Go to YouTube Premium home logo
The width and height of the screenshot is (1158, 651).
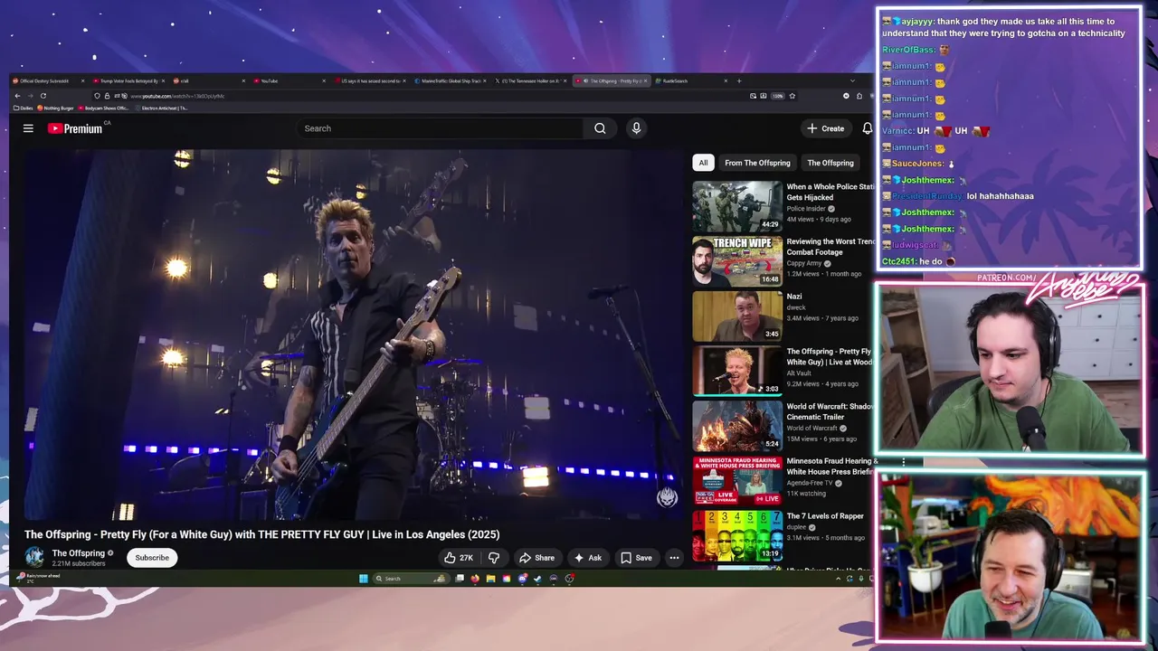[76, 128]
